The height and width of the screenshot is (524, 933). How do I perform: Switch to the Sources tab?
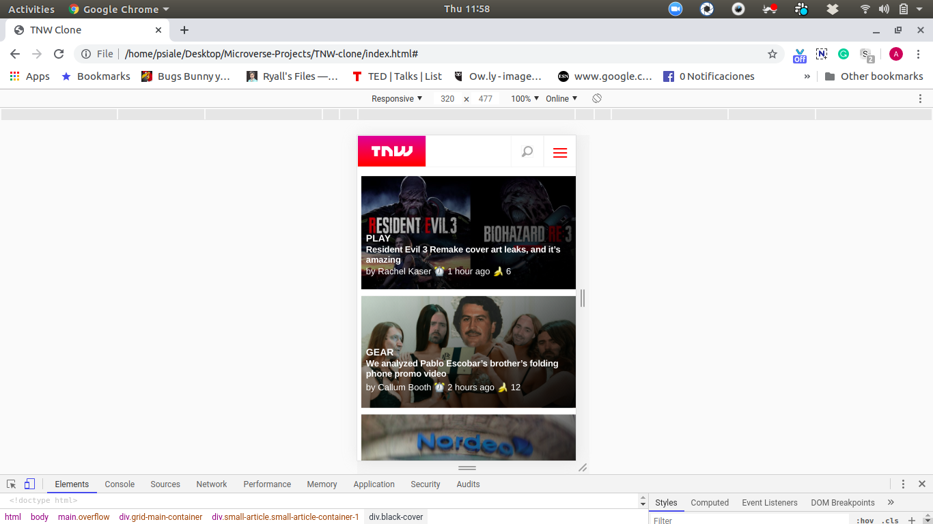pyautogui.click(x=165, y=484)
